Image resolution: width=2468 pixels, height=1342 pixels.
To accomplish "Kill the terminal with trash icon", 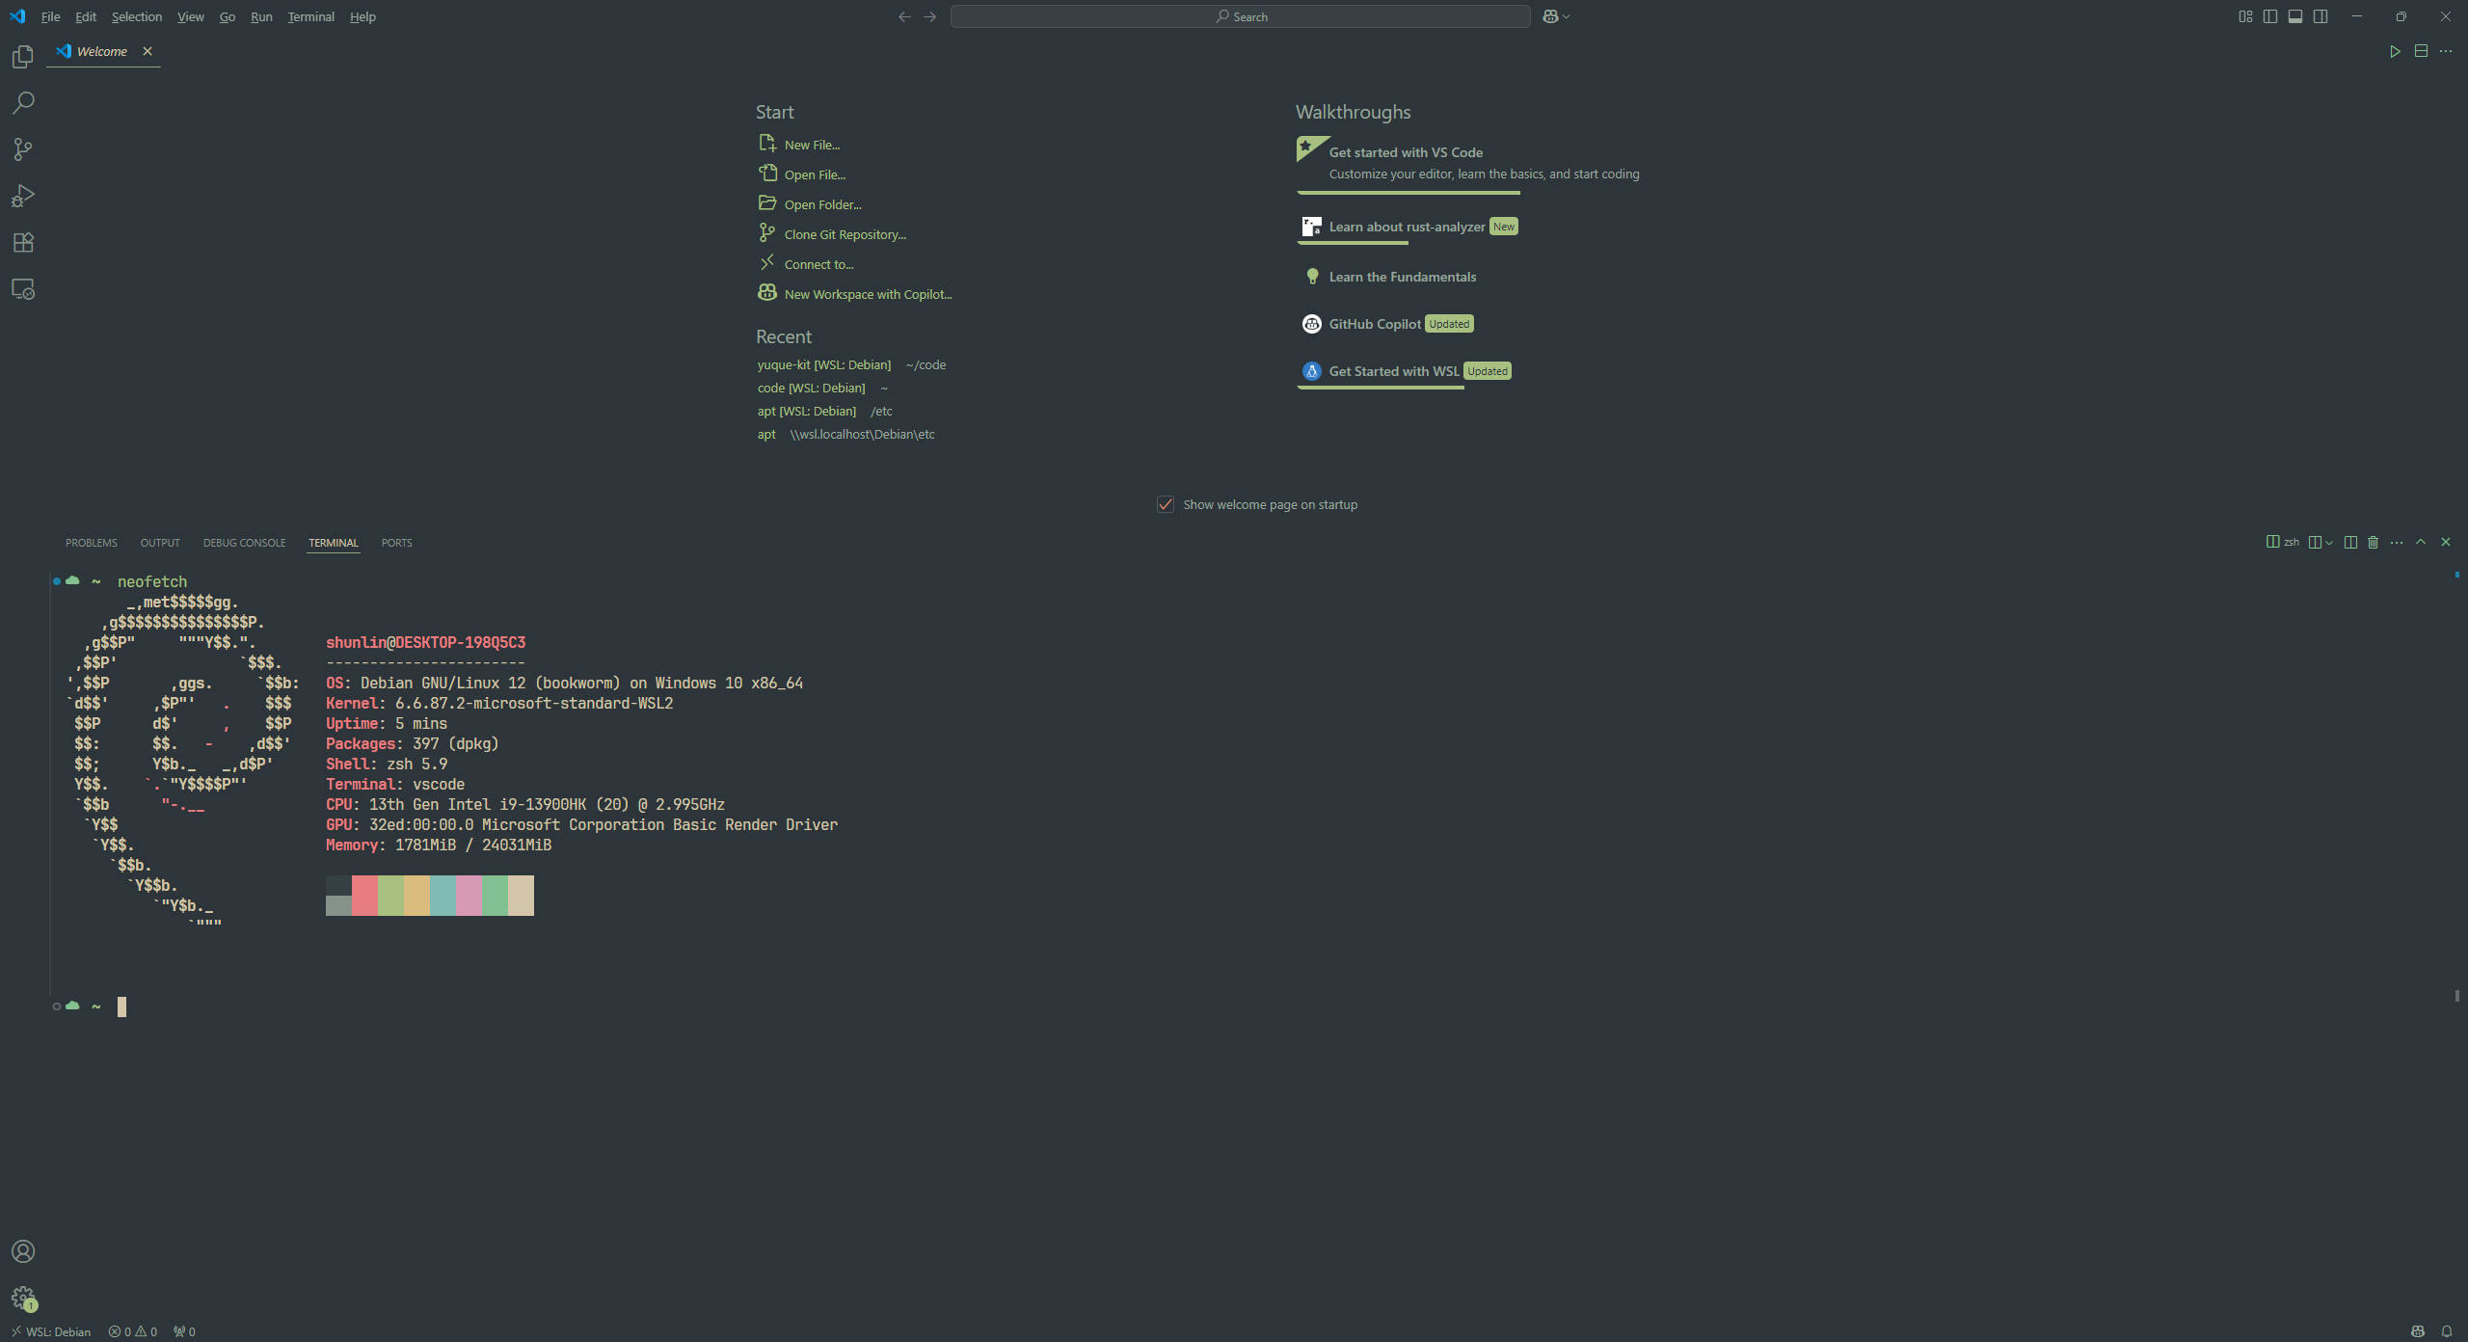I will coord(2374,542).
